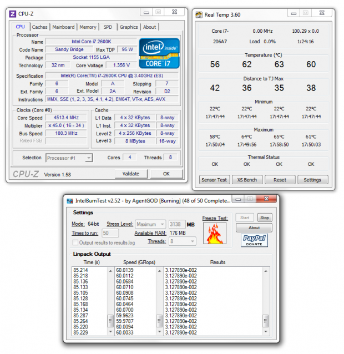The image size is (344, 354).
Task: Click the speed entry 60.0908 GFlops
Action: 125,293
